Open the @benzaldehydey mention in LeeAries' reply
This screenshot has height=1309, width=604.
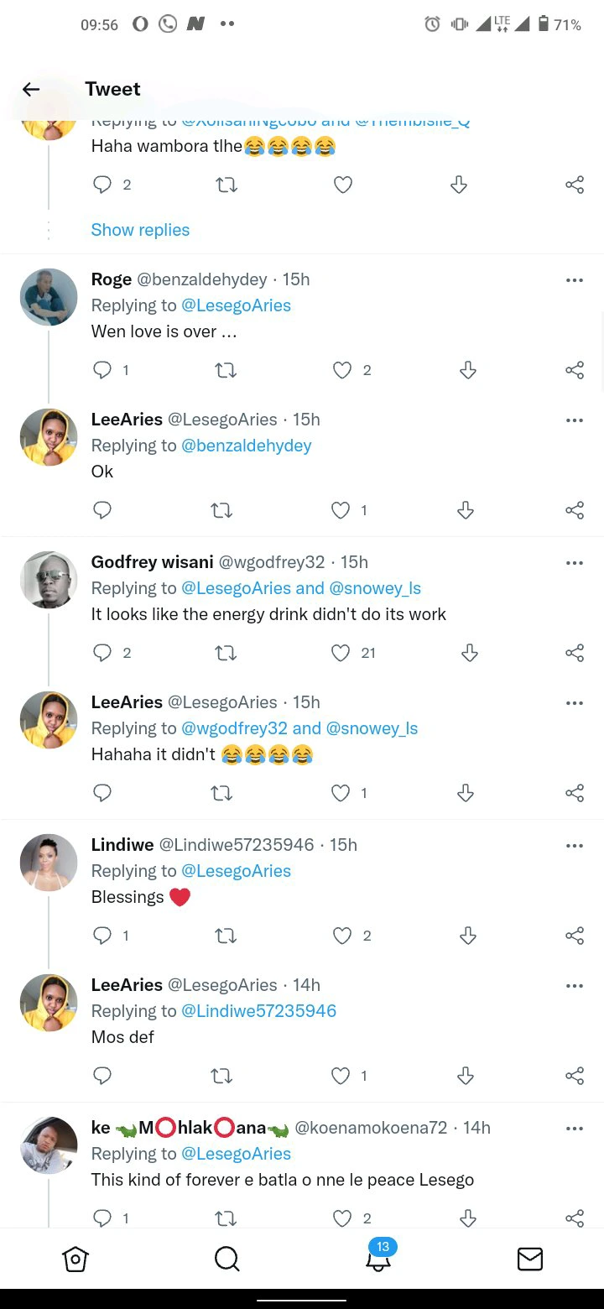(247, 446)
